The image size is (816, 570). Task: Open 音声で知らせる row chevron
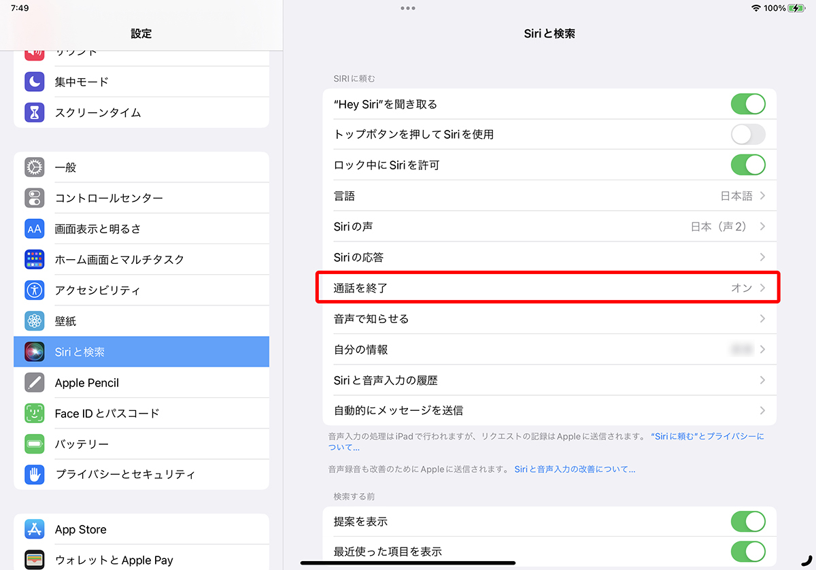coord(762,318)
